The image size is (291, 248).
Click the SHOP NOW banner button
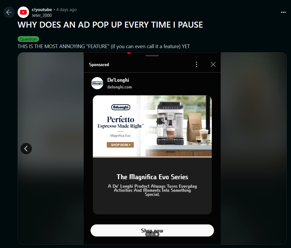[x=120, y=145]
